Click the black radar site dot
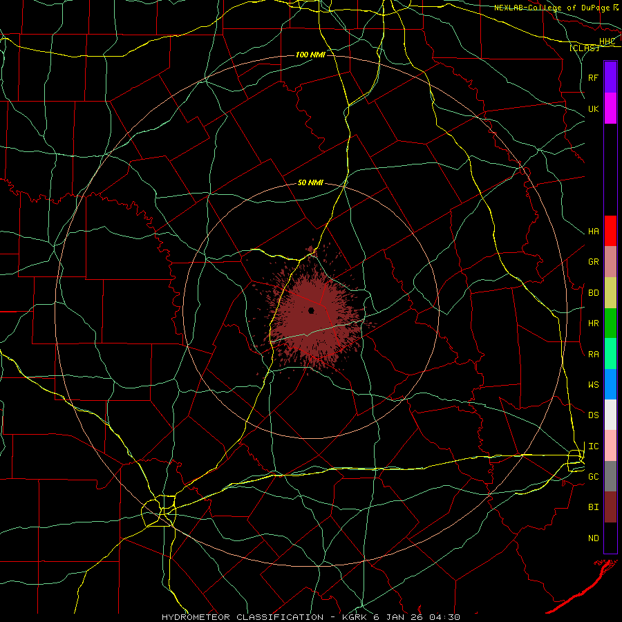Viewport: 622px width, 622px height. [312, 310]
